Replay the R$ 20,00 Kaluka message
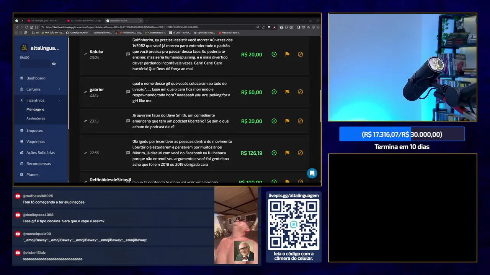 click(274, 54)
